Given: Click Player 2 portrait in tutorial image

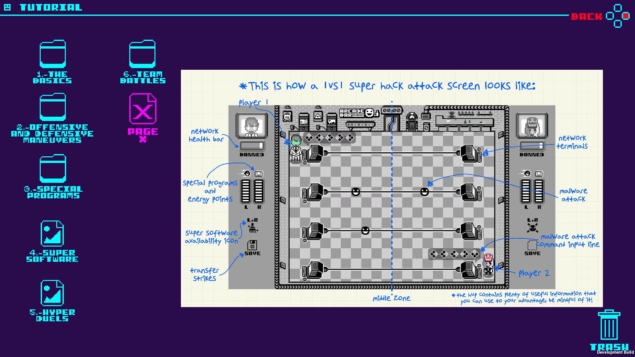Looking at the screenshot, I should (x=532, y=126).
